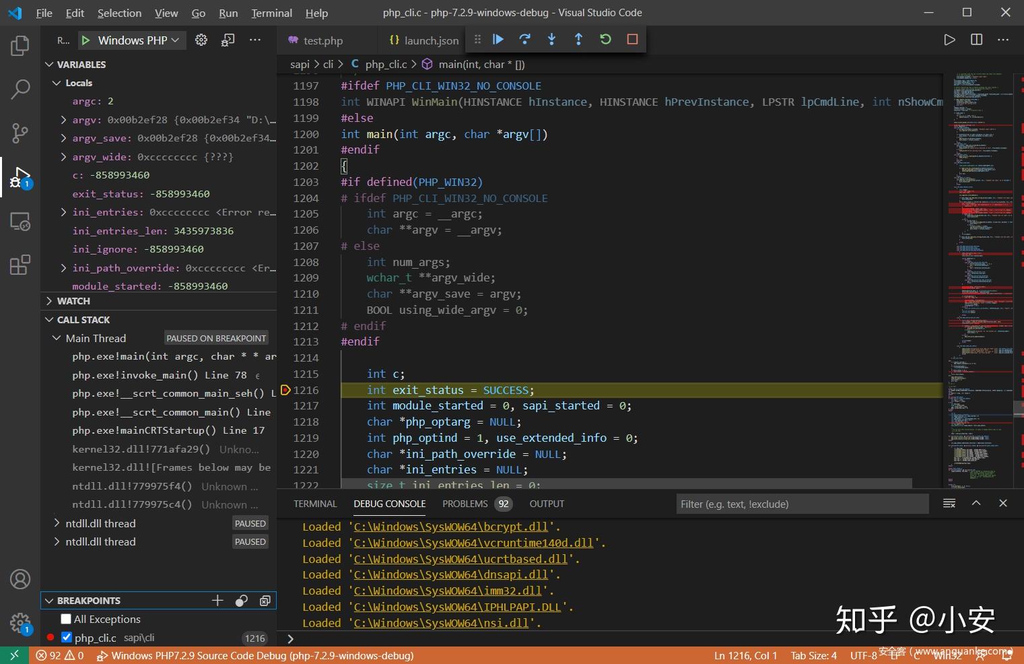Screen dimensions: 1024x664
Task: Expand the argv variable in Locals
Action: coord(63,120)
